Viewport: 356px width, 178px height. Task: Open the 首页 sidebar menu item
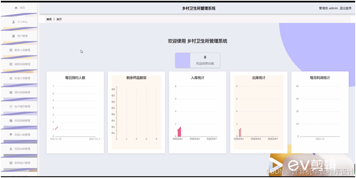19,8
